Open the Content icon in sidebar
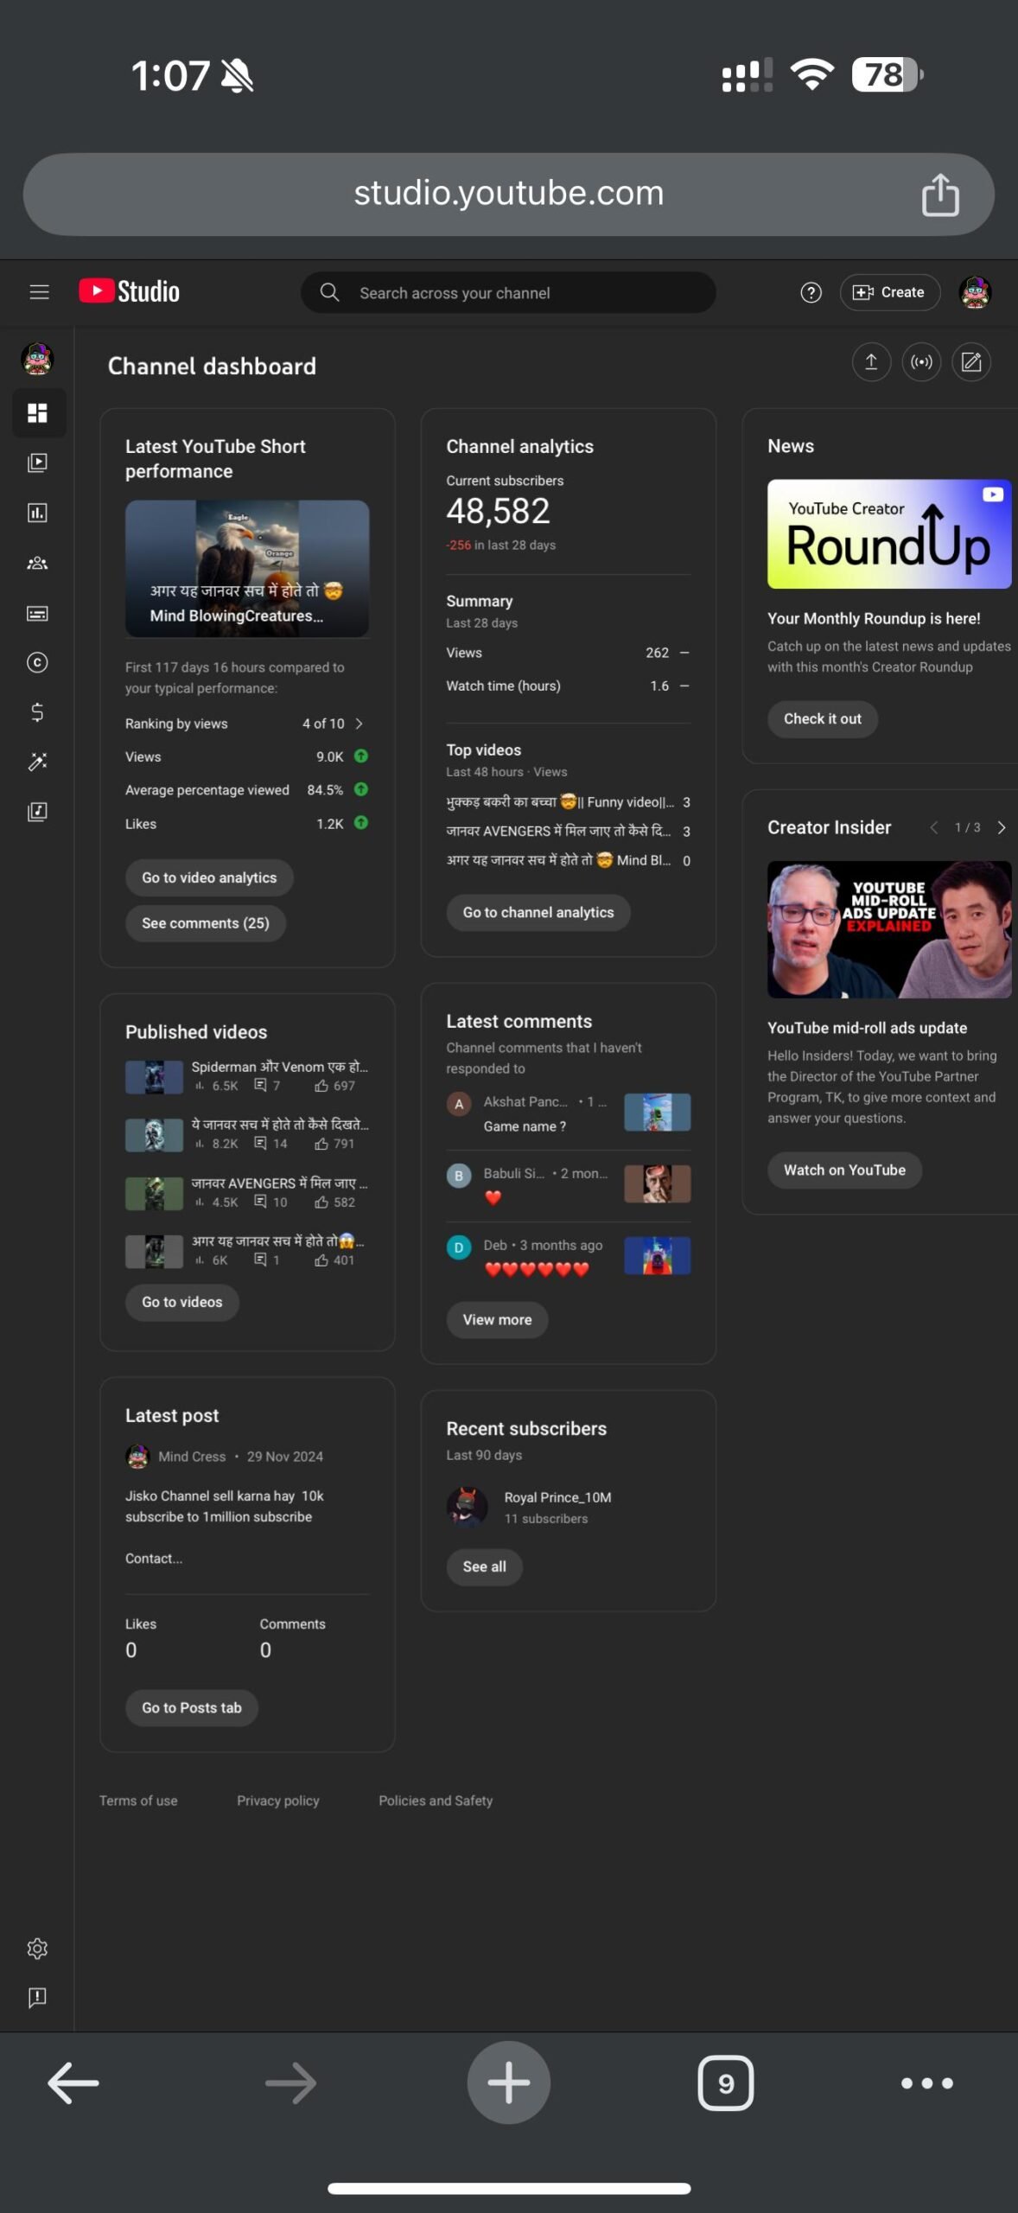 pos(37,462)
